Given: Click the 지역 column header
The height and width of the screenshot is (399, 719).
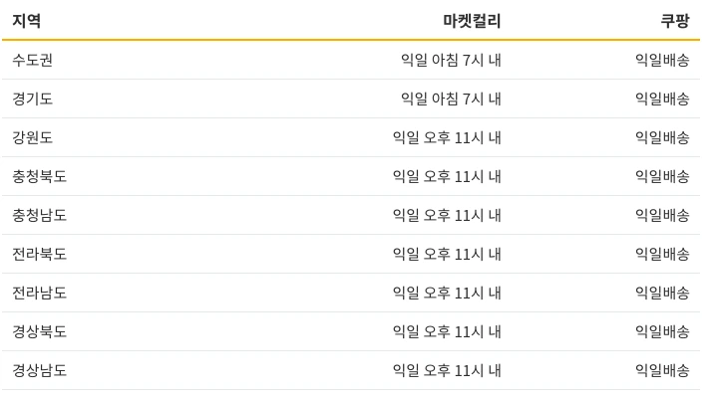Looking at the screenshot, I should [x=27, y=21].
